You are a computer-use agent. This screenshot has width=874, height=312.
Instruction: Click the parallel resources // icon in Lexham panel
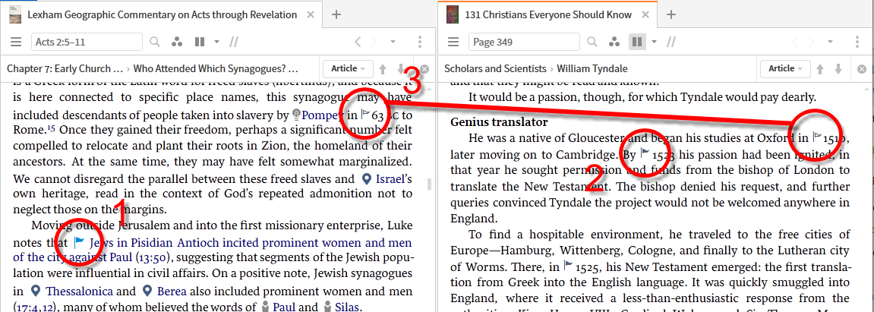pyautogui.click(x=234, y=42)
